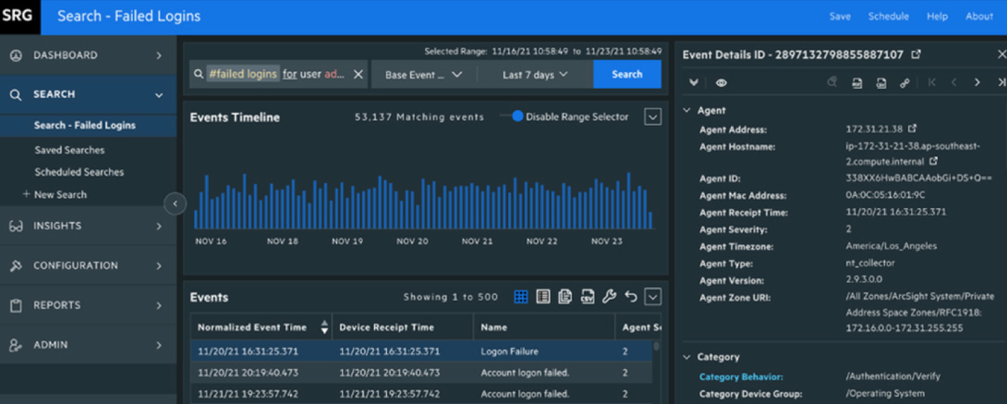Go to next event in details panel
This screenshot has height=404, width=1007.
pos(976,83)
